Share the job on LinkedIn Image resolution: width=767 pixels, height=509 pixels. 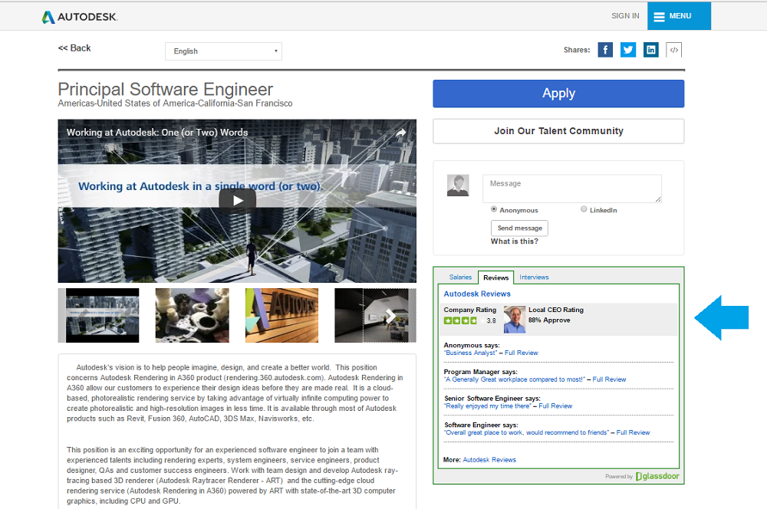tap(651, 50)
